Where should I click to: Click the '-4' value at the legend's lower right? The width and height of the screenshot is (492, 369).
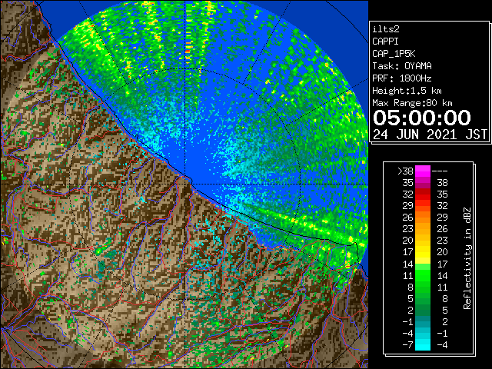coord(442,344)
